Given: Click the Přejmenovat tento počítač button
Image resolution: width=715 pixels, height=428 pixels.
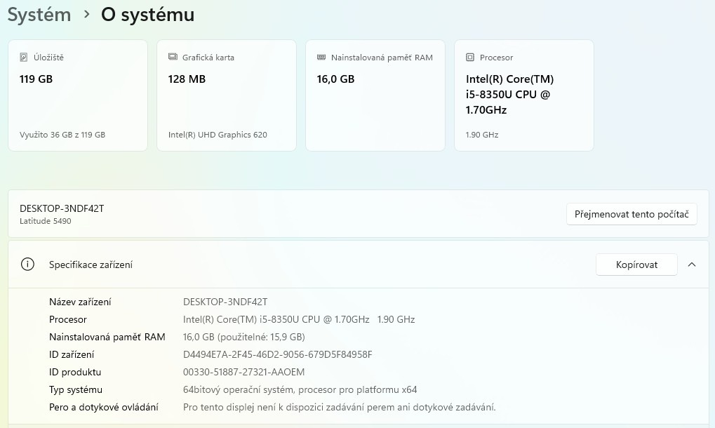Looking at the screenshot, I should coord(631,214).
